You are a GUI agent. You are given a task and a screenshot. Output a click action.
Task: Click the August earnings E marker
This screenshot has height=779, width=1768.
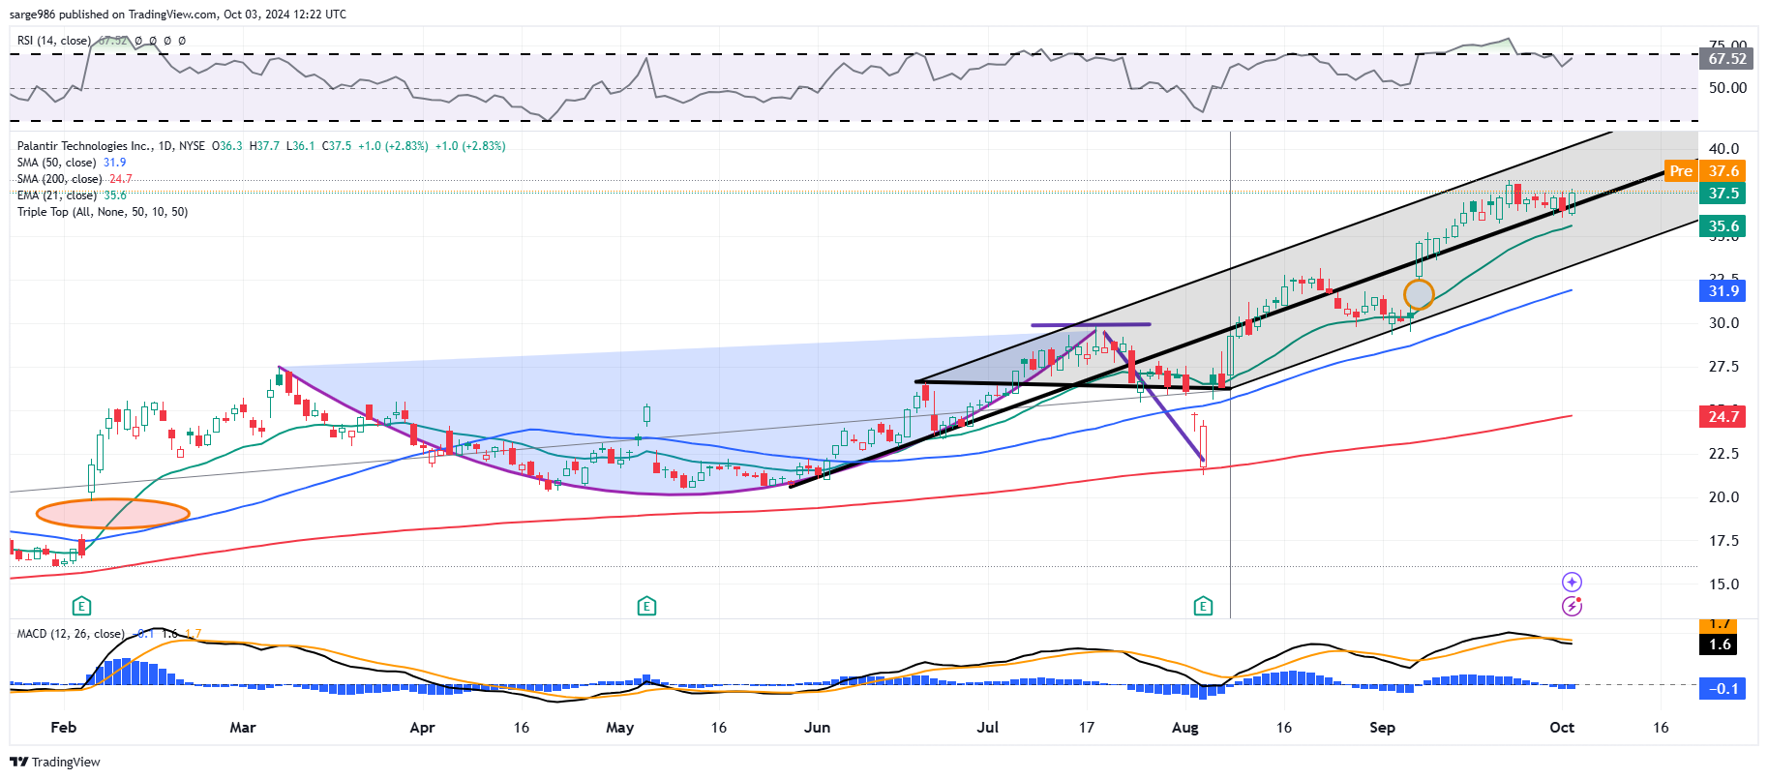(1203, 607)
